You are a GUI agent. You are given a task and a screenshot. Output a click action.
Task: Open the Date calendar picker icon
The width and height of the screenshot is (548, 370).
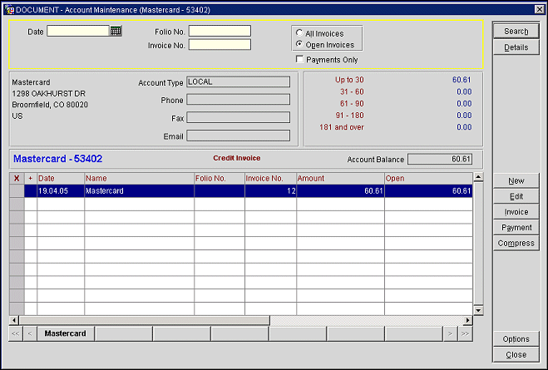pyautogui.click(x=116, y=31)
